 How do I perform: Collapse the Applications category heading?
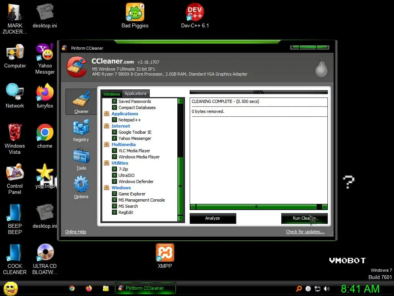pos(125,114)
